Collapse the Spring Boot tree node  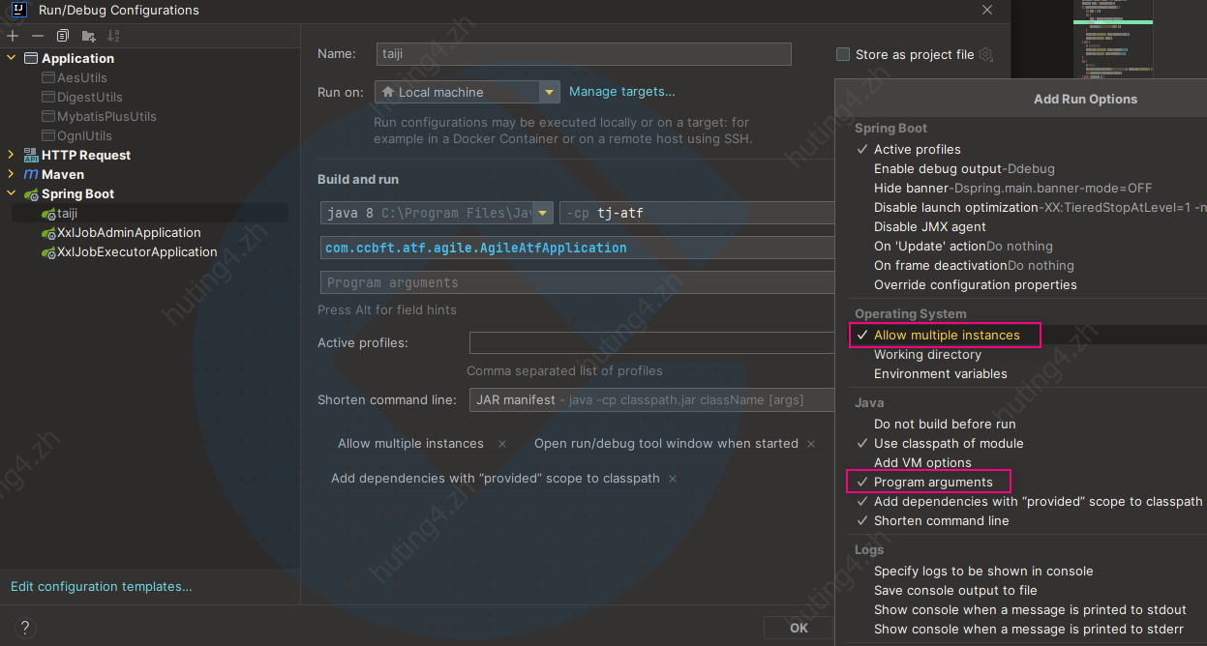pos(12,194)
